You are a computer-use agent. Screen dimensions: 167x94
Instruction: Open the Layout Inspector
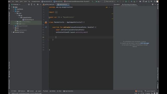pos(150,91)
